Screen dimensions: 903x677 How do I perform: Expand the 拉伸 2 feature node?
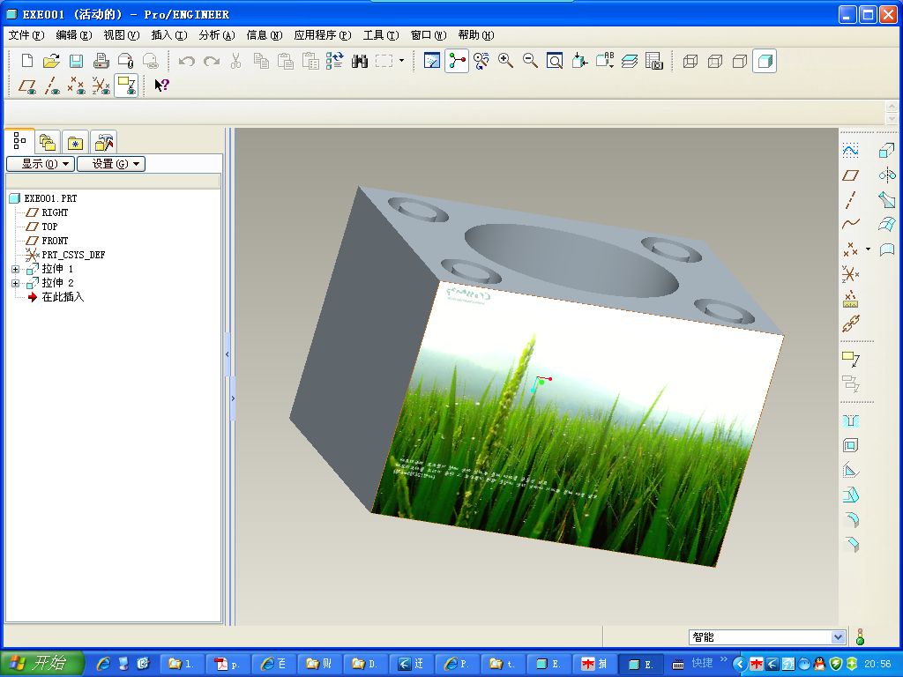coord(16,283)
